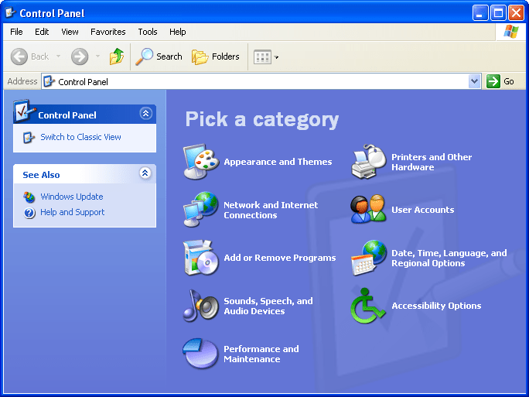Open the Tools menu
This screenshot has height=397, width=529.
coord(148,32)
